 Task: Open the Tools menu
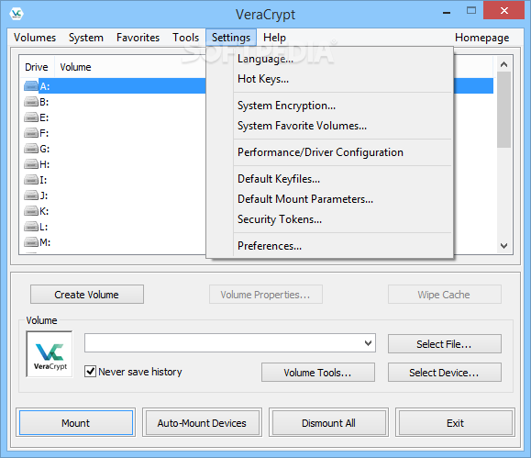coord(185,38)
